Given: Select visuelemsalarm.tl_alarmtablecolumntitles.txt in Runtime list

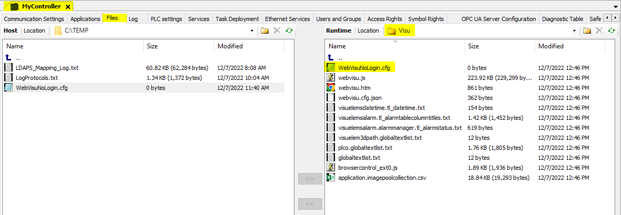Looking at the screenshot, I should click(x=394, y=118).
